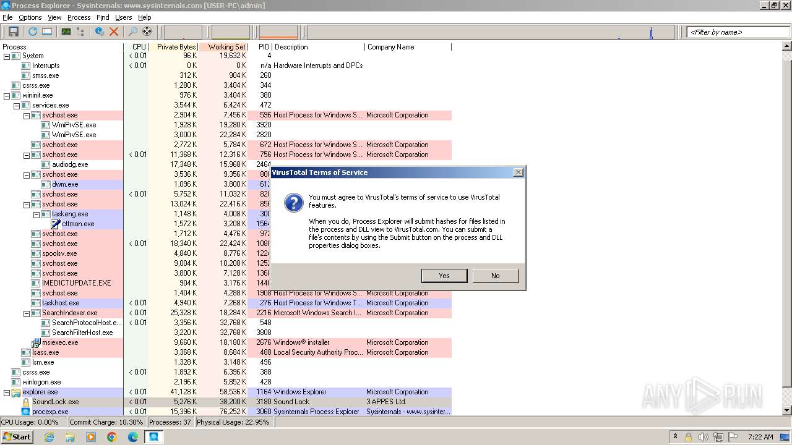Show hidden tray icons arrow
792x445 pixels.
676,437
